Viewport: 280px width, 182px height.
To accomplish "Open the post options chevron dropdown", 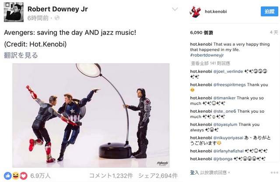I will (175, 9).
